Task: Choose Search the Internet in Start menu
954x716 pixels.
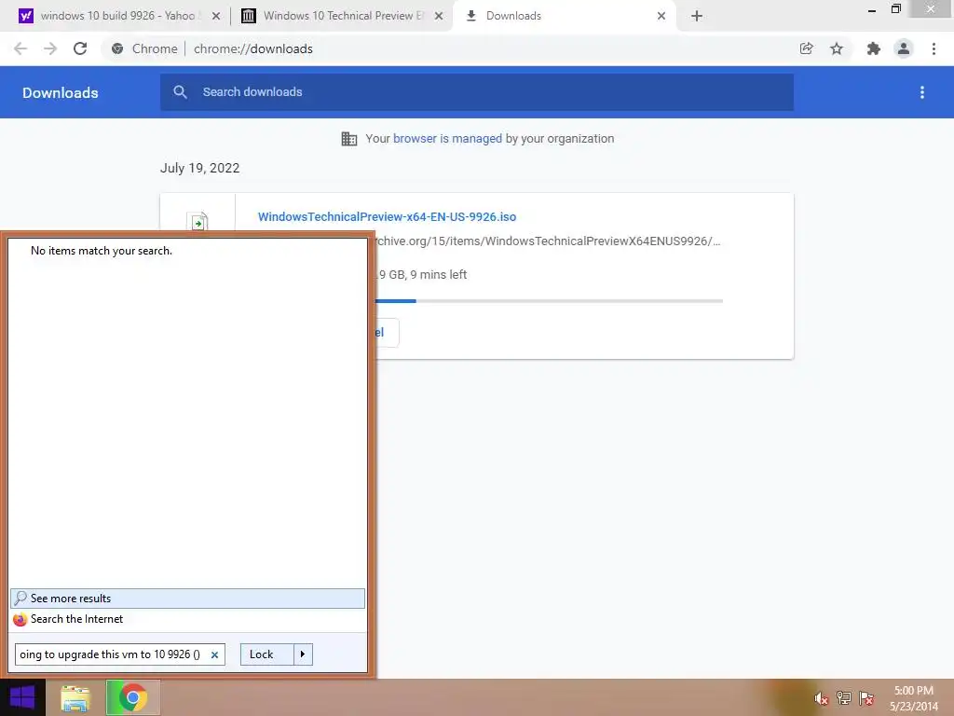Action: (x=187, y=619)
